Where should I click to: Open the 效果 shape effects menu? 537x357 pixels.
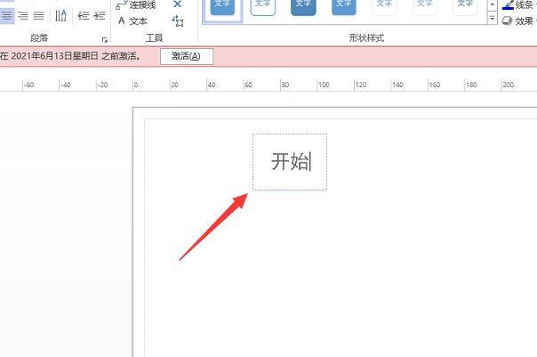pyautogui.click(x=519, y=21)
